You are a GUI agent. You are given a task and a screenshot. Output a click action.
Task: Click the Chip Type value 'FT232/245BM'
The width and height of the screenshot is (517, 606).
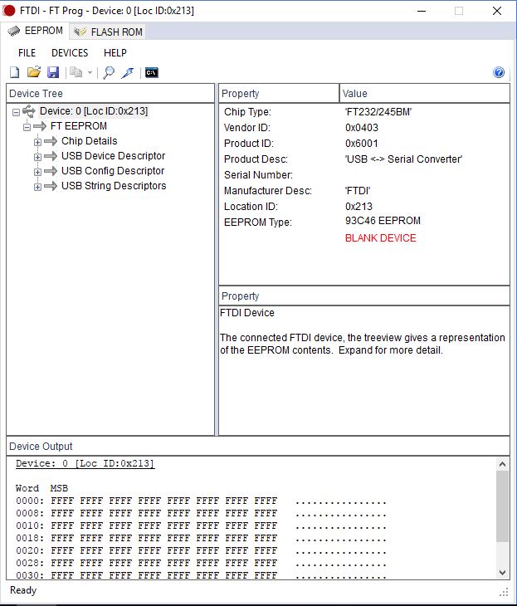pyautogui.click(x=378, y=112)
